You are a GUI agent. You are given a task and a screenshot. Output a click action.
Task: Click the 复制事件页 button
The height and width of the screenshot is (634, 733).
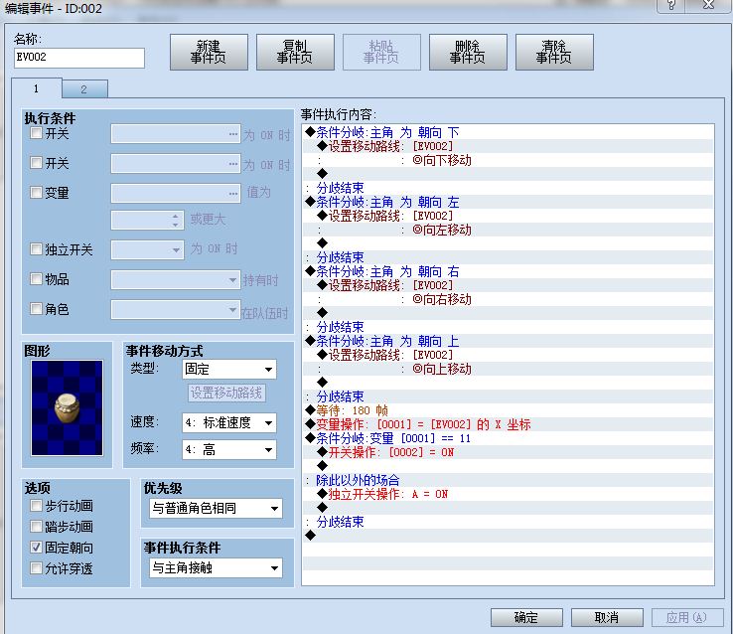pos(295,52)
